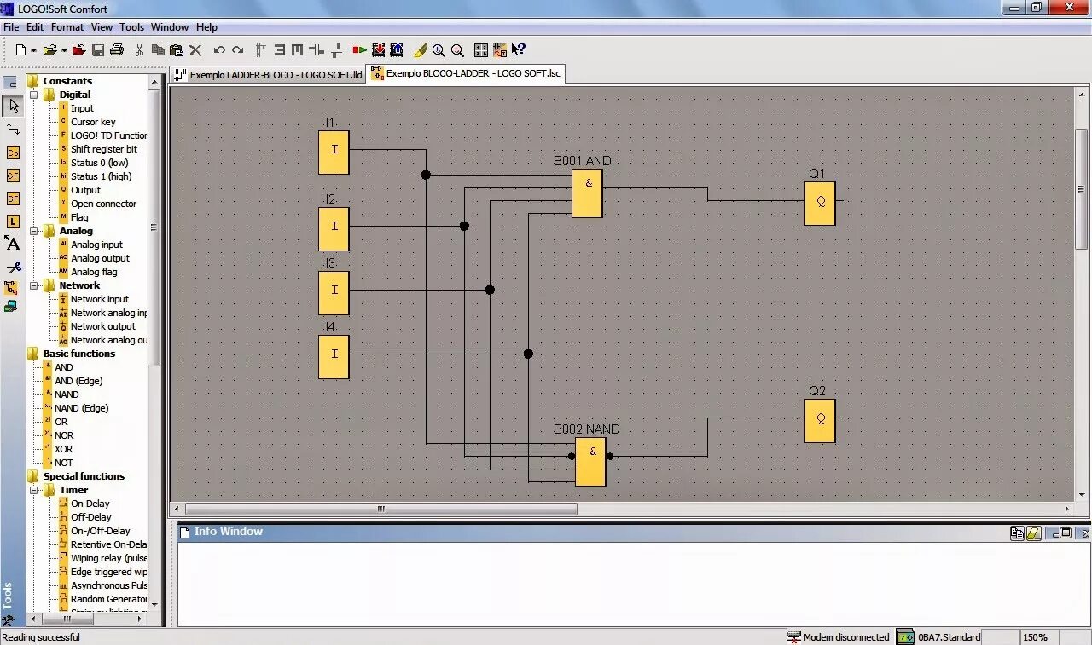1092x645 pixels.
Task: Start simulation mode with the red-green icon
Action: pos(359,50)
